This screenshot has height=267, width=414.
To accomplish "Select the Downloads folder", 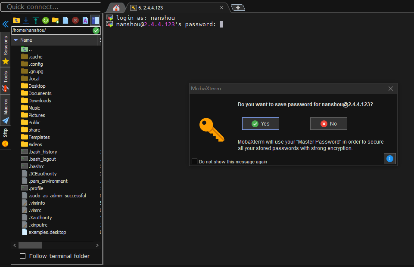I will [36, 101].
